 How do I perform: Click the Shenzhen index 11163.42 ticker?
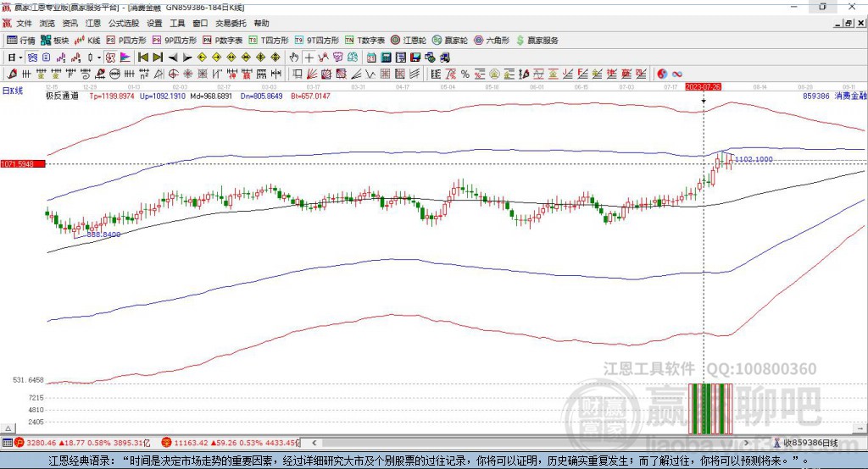click(x=230, y=443)
